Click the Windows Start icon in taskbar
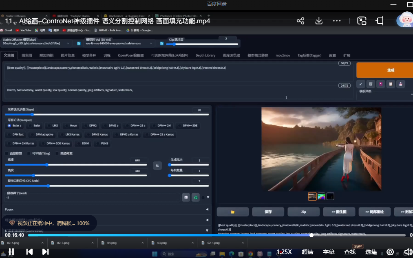 click(155, 254)
